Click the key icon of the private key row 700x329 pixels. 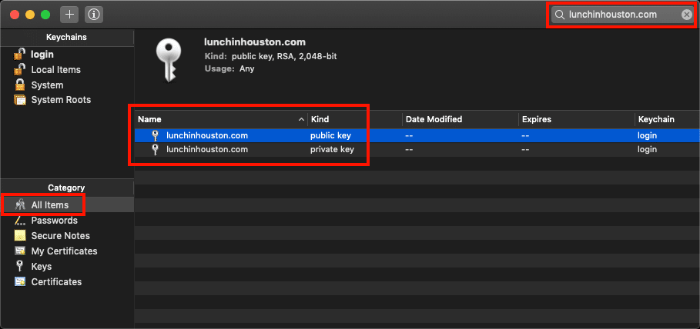156,150
